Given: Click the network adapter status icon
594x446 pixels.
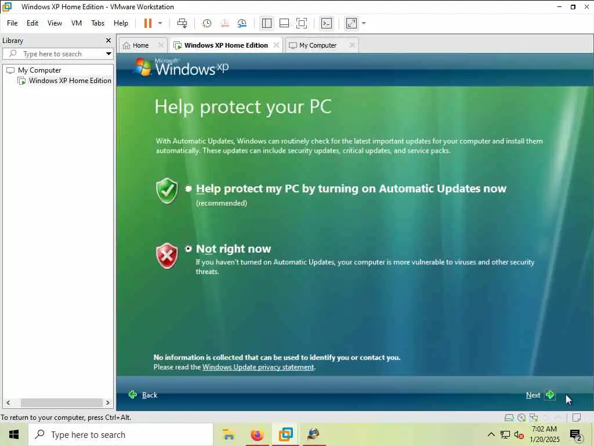Looking at the screenshot, I should pyautogui.click(x=534, y=418).
